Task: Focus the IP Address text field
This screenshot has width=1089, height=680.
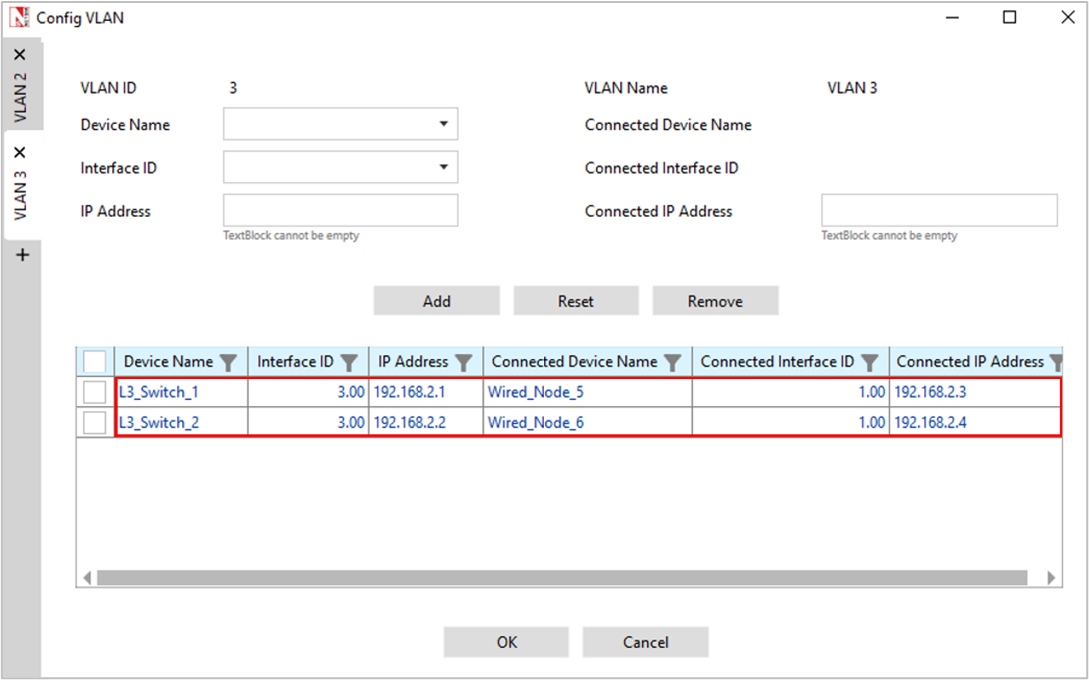Action: click(340, 210)
